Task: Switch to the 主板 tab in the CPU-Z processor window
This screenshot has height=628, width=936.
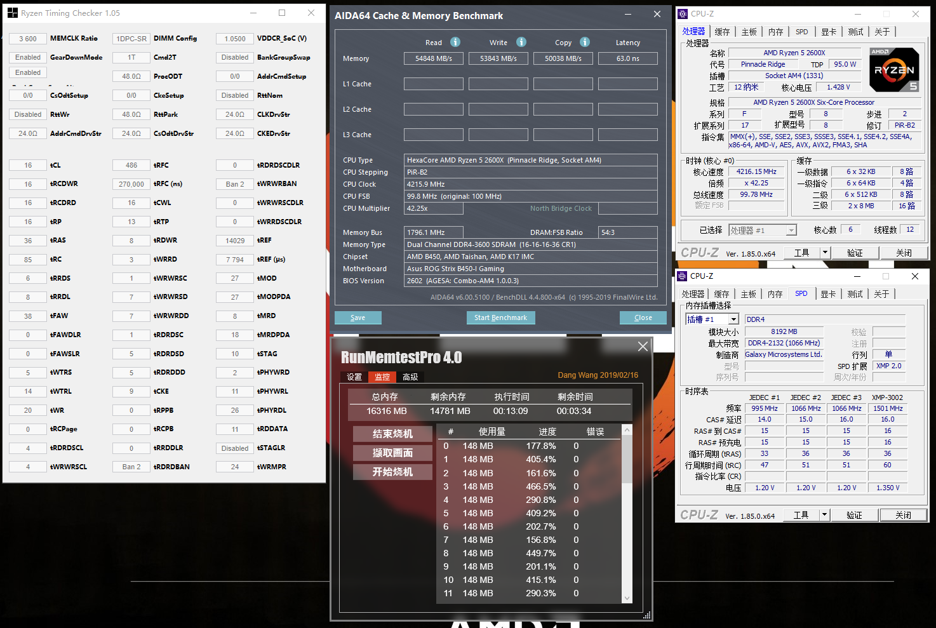Action: coord(749,32)
